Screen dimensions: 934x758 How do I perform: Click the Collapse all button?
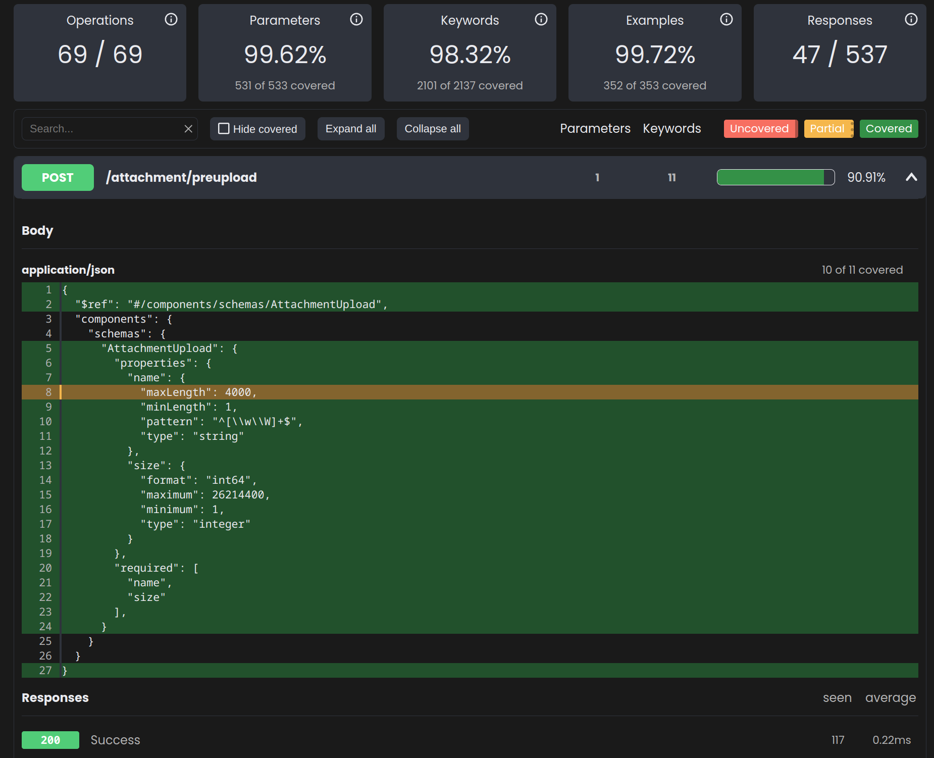click(433, 129)
